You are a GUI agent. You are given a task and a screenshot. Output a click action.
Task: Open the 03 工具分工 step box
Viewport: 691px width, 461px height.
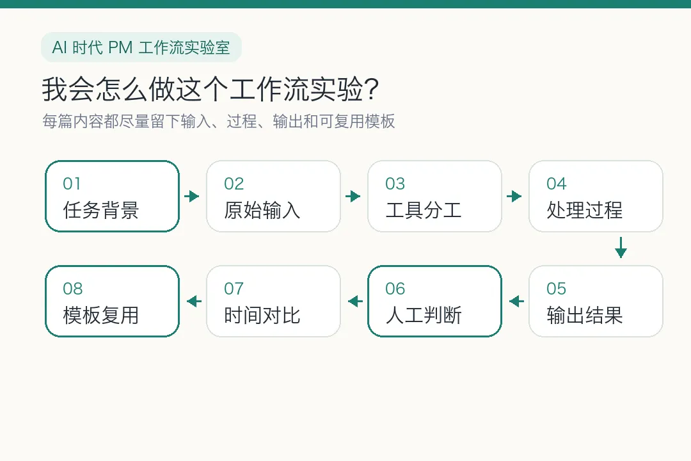click(x=435, y=197)
